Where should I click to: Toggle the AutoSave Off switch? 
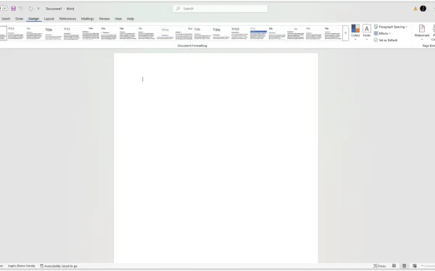point(4,9)
